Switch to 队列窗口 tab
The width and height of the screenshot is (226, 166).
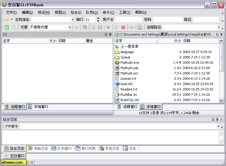click(62, 148)
